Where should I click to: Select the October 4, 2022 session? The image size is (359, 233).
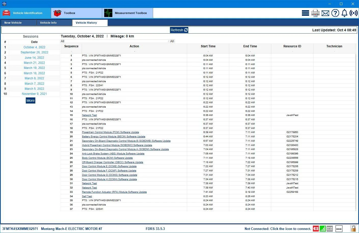pyautogui.click(x=34, y=47)
